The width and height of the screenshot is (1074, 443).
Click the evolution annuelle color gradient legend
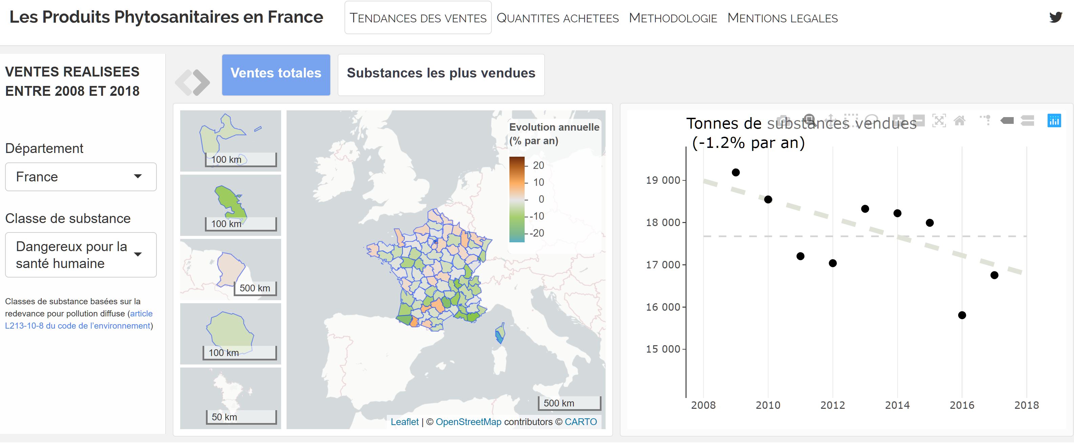coord(517,199)
